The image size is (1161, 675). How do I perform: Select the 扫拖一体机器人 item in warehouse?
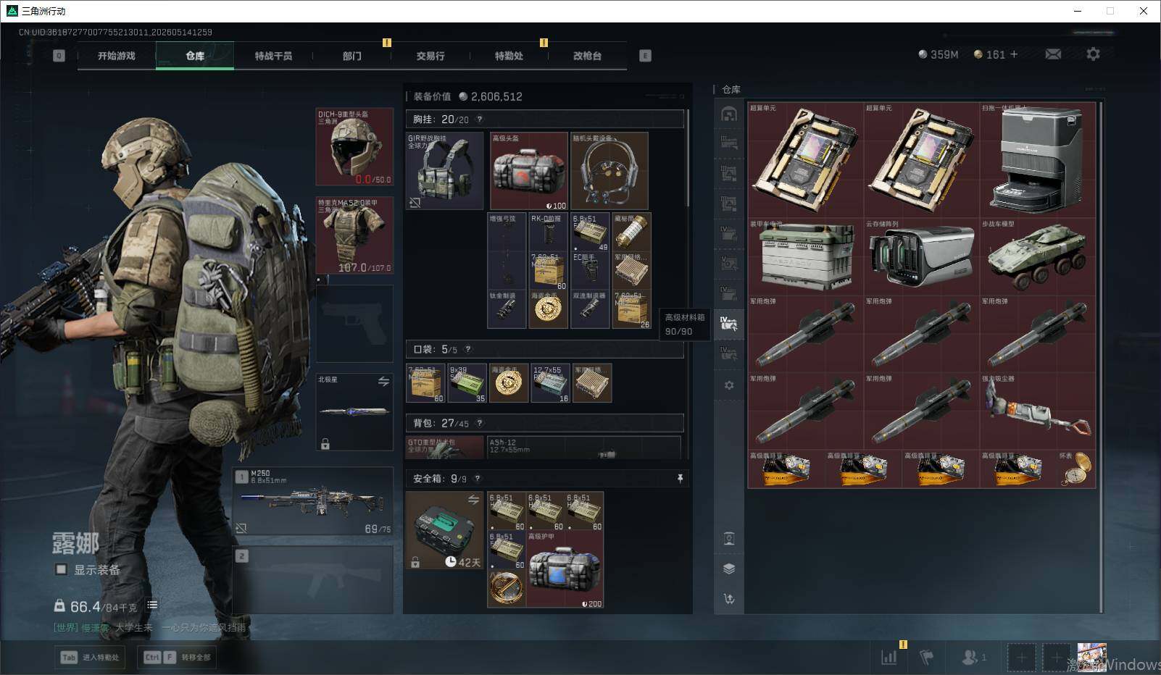coord(1038,160)
